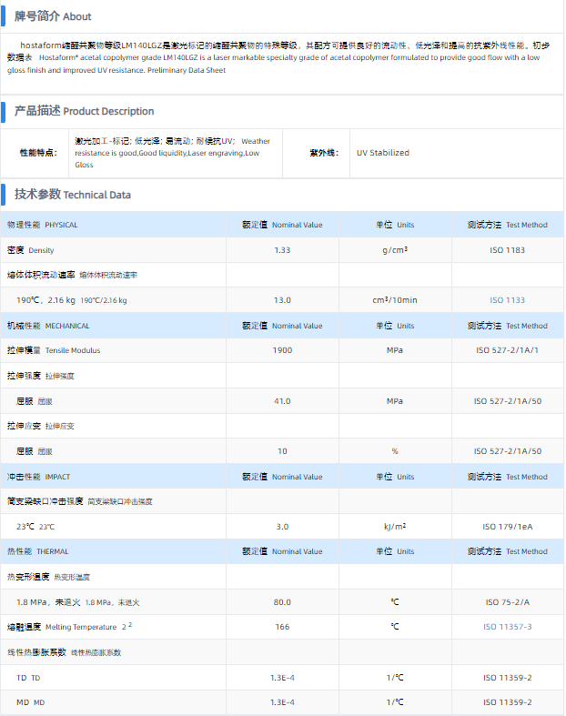Click the density value 1.33

coord(282,250)
